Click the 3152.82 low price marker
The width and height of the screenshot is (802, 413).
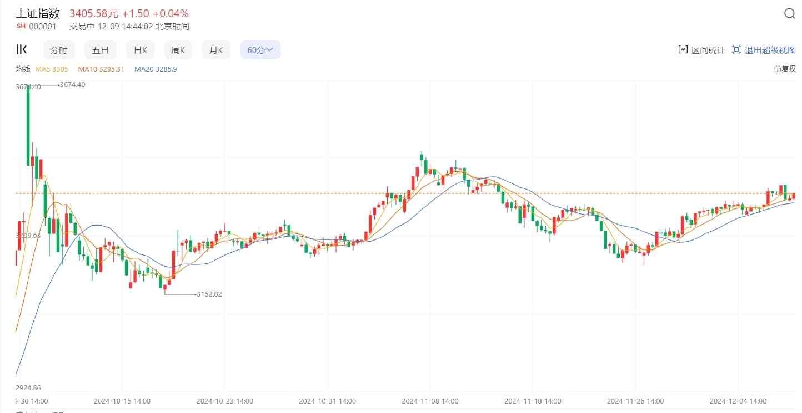209,294
